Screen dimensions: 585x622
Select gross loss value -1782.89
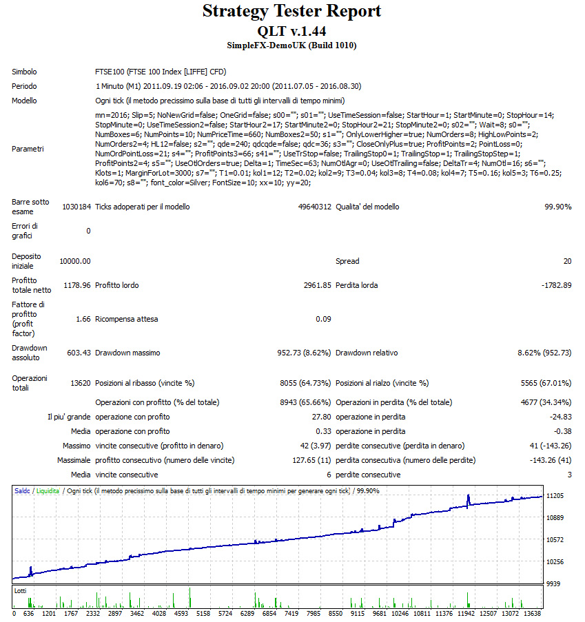(557, 285)
